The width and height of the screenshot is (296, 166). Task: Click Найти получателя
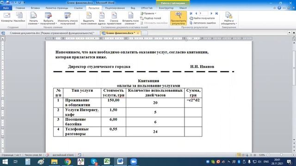click(x=202, y=18)
